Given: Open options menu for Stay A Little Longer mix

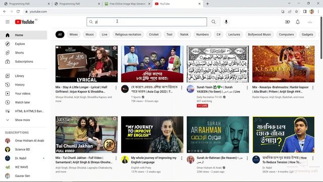Looking at the screenshot, I should coord(116,87).
